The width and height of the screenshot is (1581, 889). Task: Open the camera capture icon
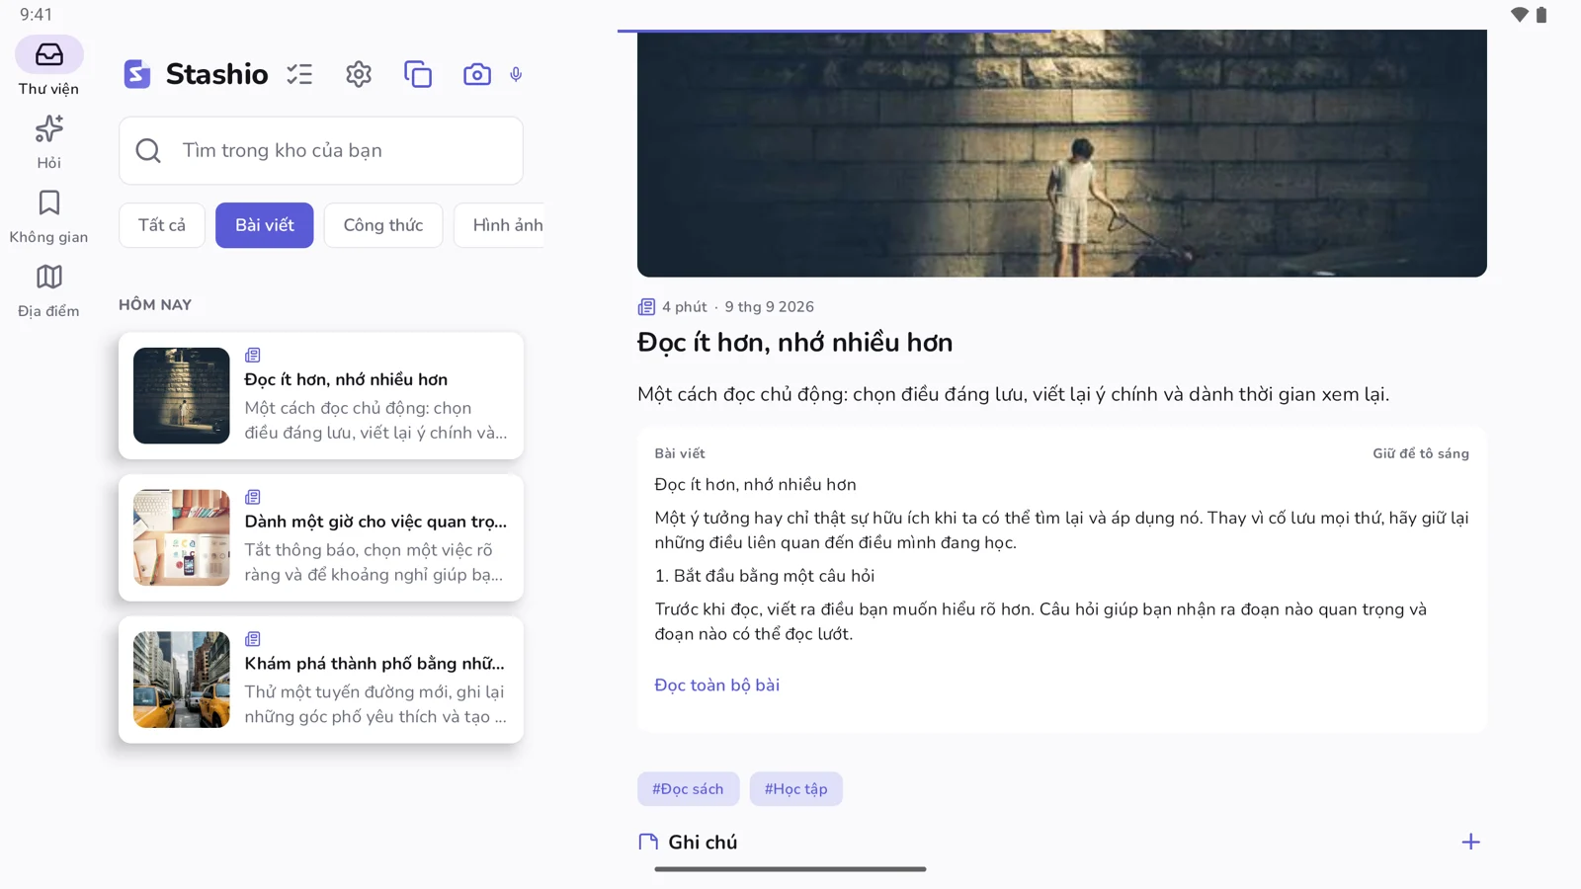(477, 74)
